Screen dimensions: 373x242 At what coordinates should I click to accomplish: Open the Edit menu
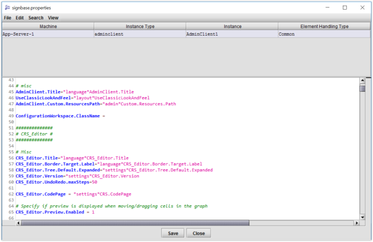[x=20, y=18]
